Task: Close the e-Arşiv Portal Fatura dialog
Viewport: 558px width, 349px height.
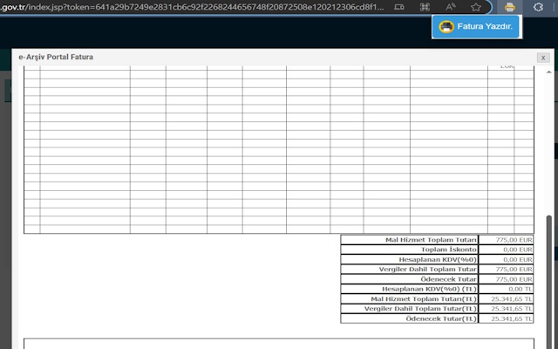Action: 543,58
